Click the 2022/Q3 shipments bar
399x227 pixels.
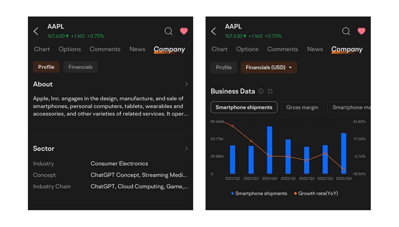pyautogui.click(x=325, y=159)
